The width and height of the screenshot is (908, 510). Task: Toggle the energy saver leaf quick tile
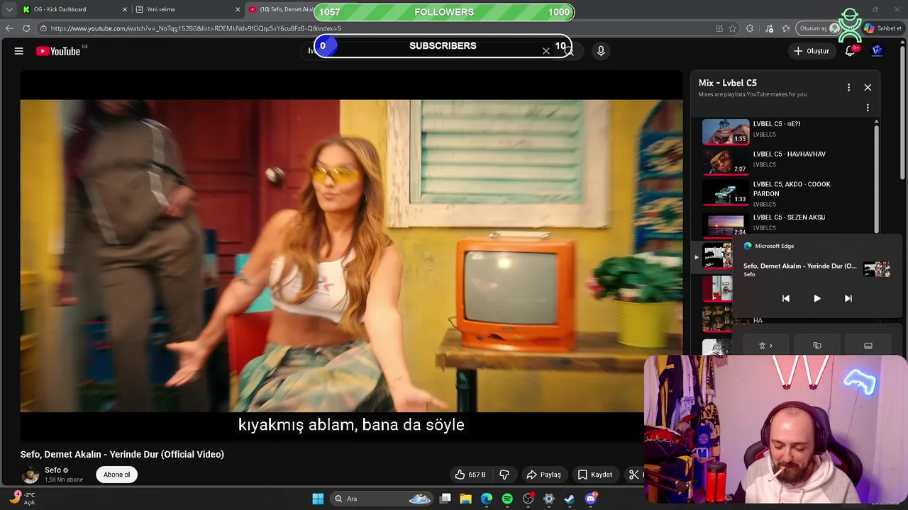tap(816, 346)
